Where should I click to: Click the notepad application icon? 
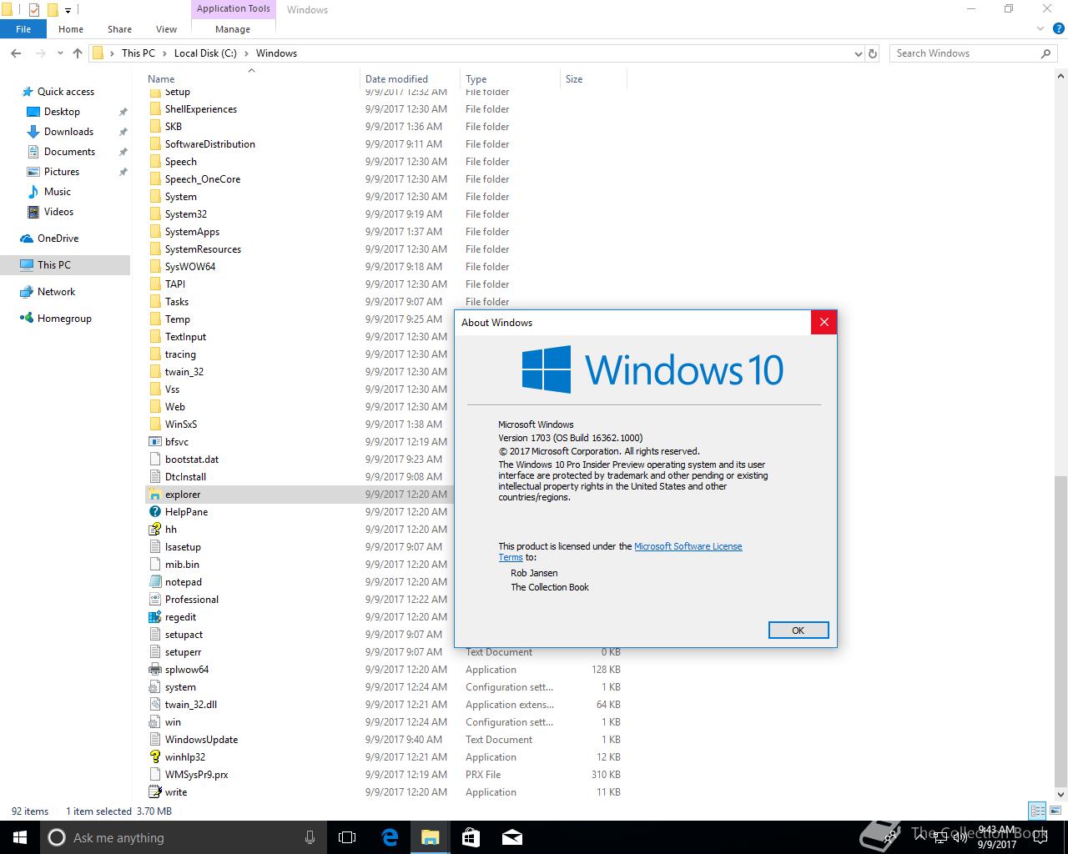pos(154,582)
